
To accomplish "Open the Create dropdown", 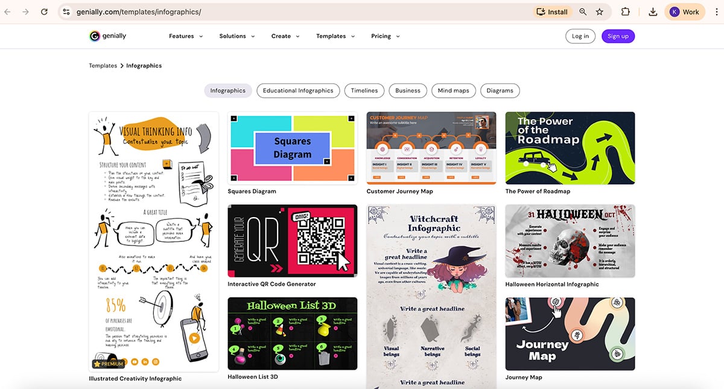I will pos(284,36).
